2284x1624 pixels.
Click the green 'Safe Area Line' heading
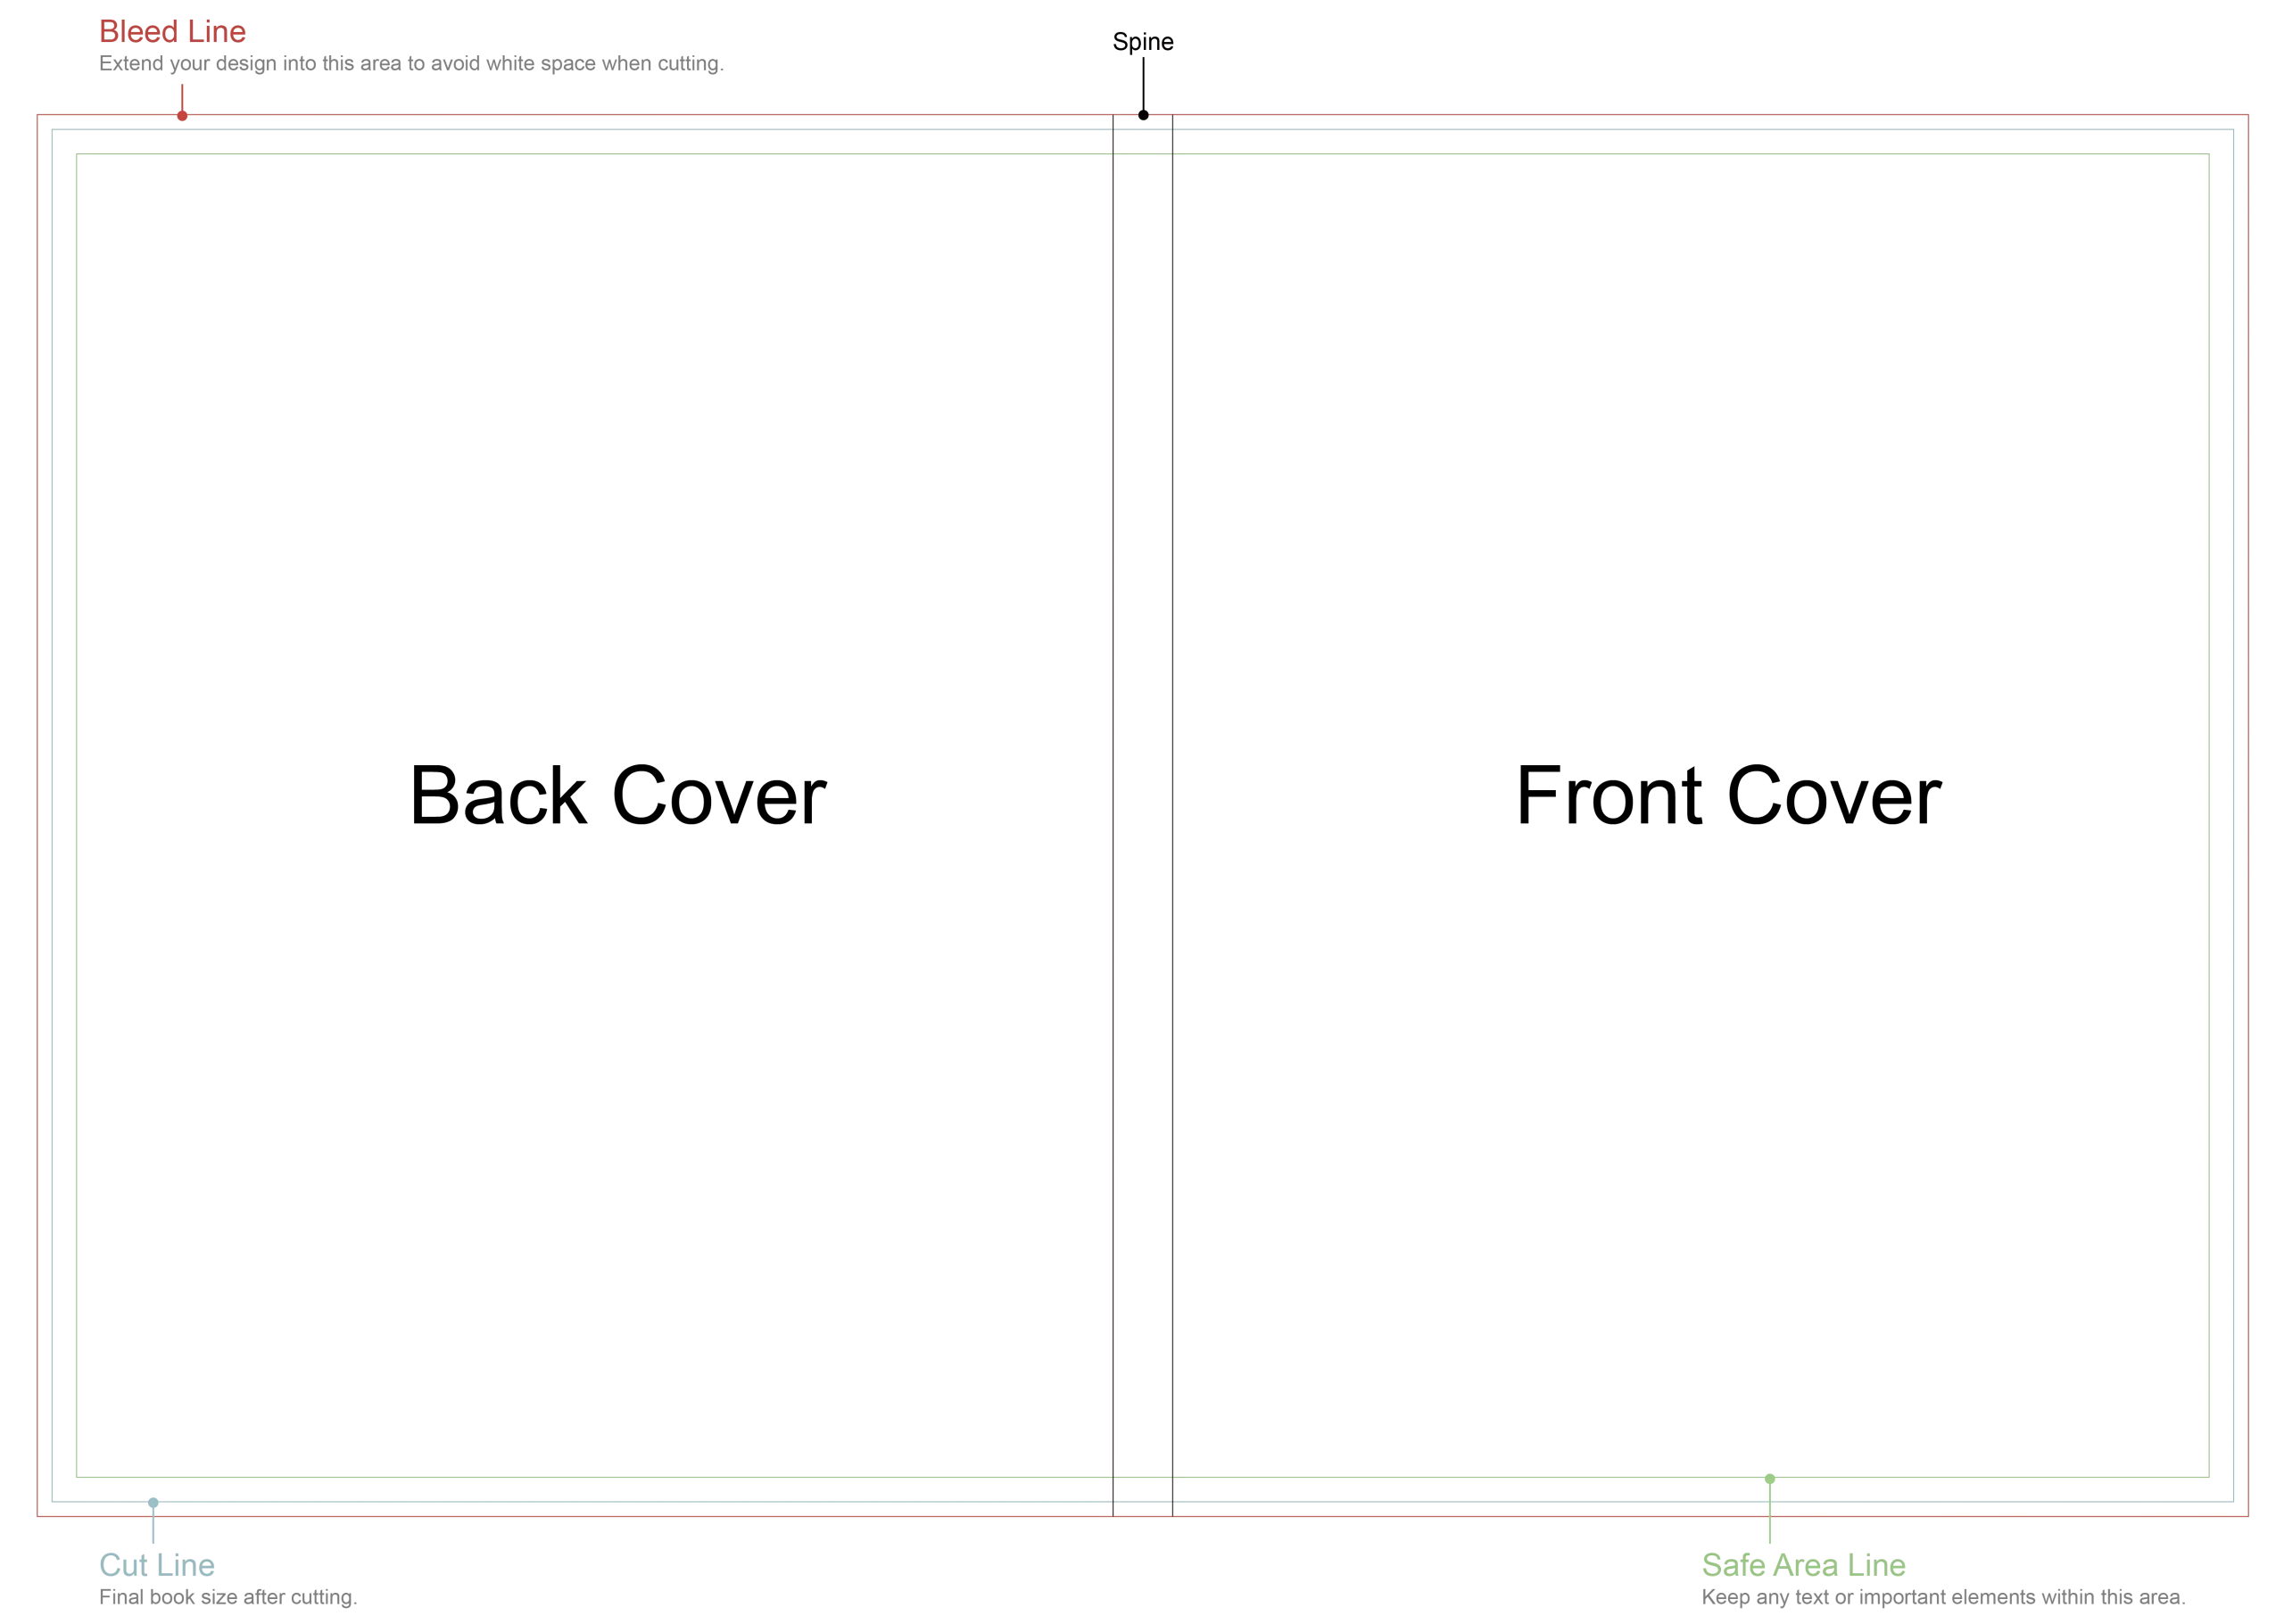1800,1563
